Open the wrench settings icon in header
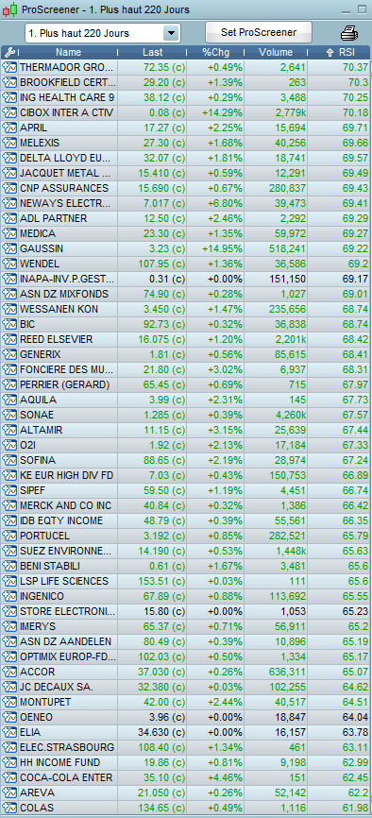The width and height of the screenshot is (372, 818). click(9, 52)
